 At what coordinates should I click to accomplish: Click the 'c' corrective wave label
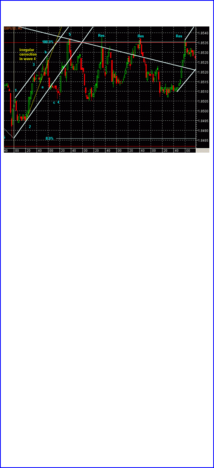click(x=54, y=102)
